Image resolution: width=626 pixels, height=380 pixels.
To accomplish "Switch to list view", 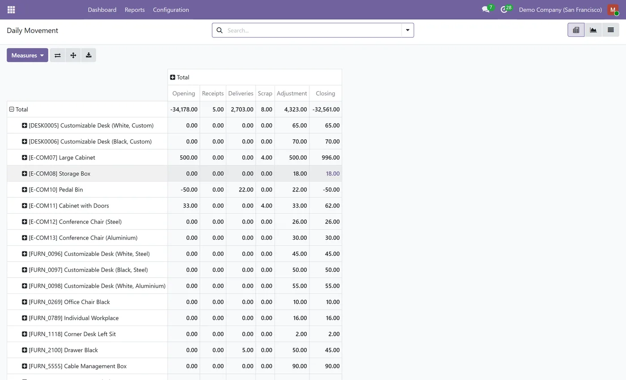I will pos(610,30).
